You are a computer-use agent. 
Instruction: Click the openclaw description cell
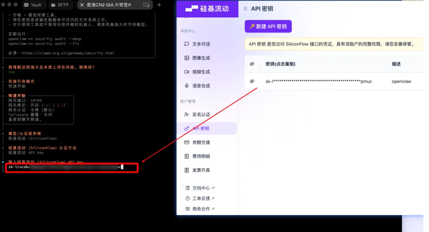click(401, 82)
